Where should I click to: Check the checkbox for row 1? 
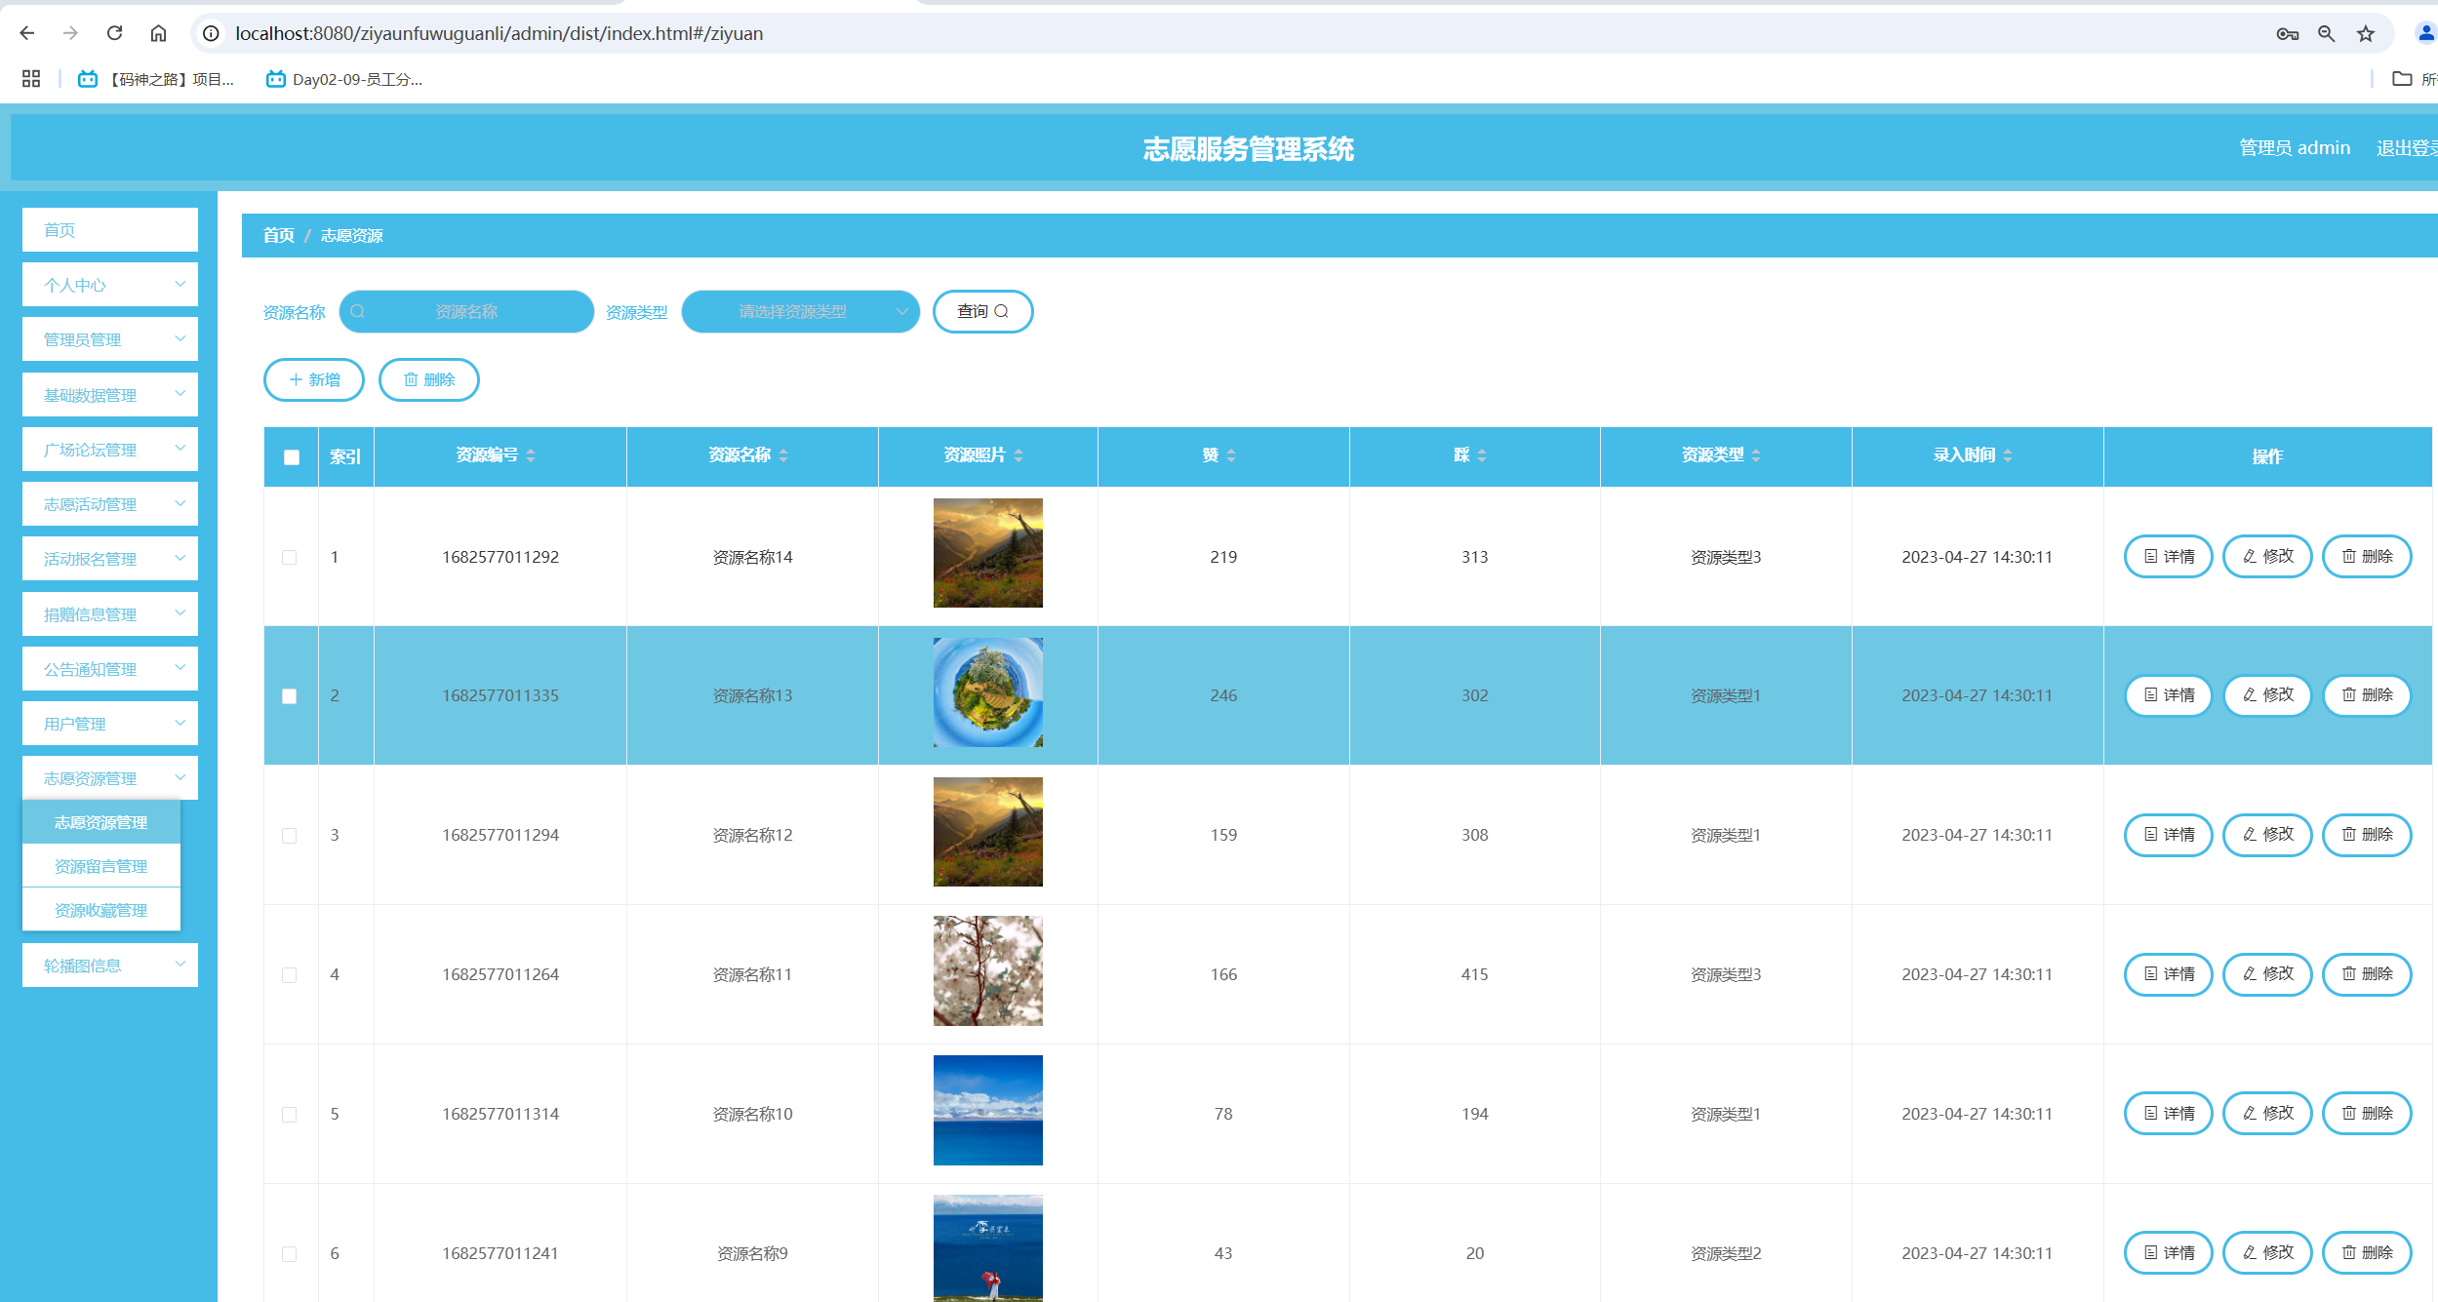tap(289, 557)
